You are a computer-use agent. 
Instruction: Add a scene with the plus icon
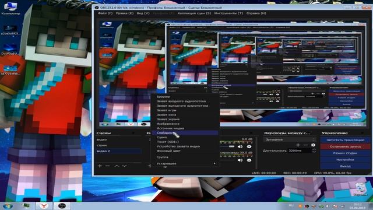click(100, 166)
